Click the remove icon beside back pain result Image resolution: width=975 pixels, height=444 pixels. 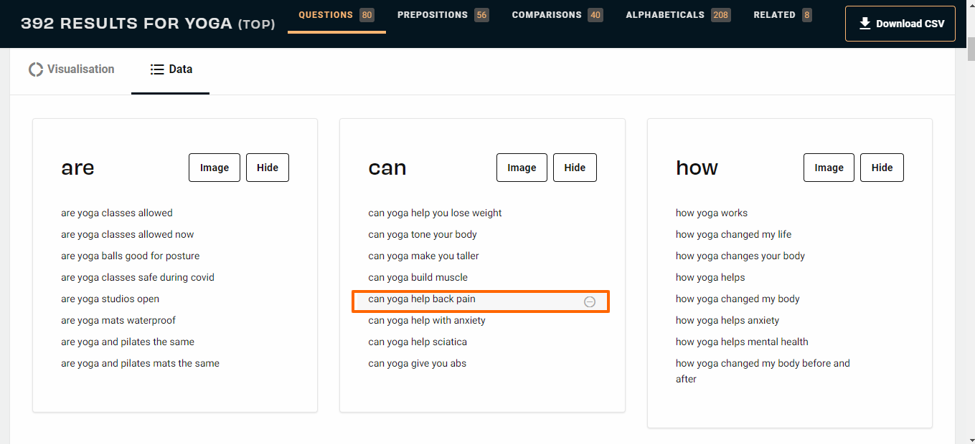(590, 301)
